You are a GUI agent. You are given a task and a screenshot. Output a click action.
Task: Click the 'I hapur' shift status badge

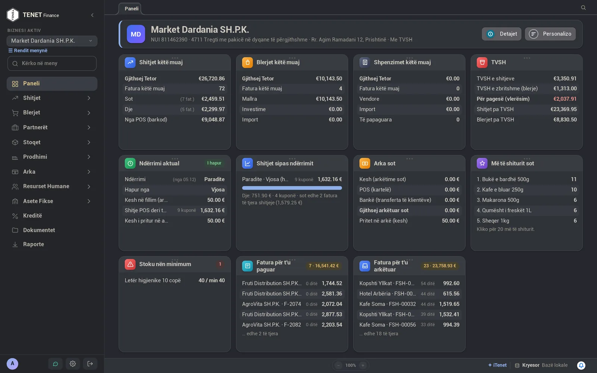(x=214, y=163)
